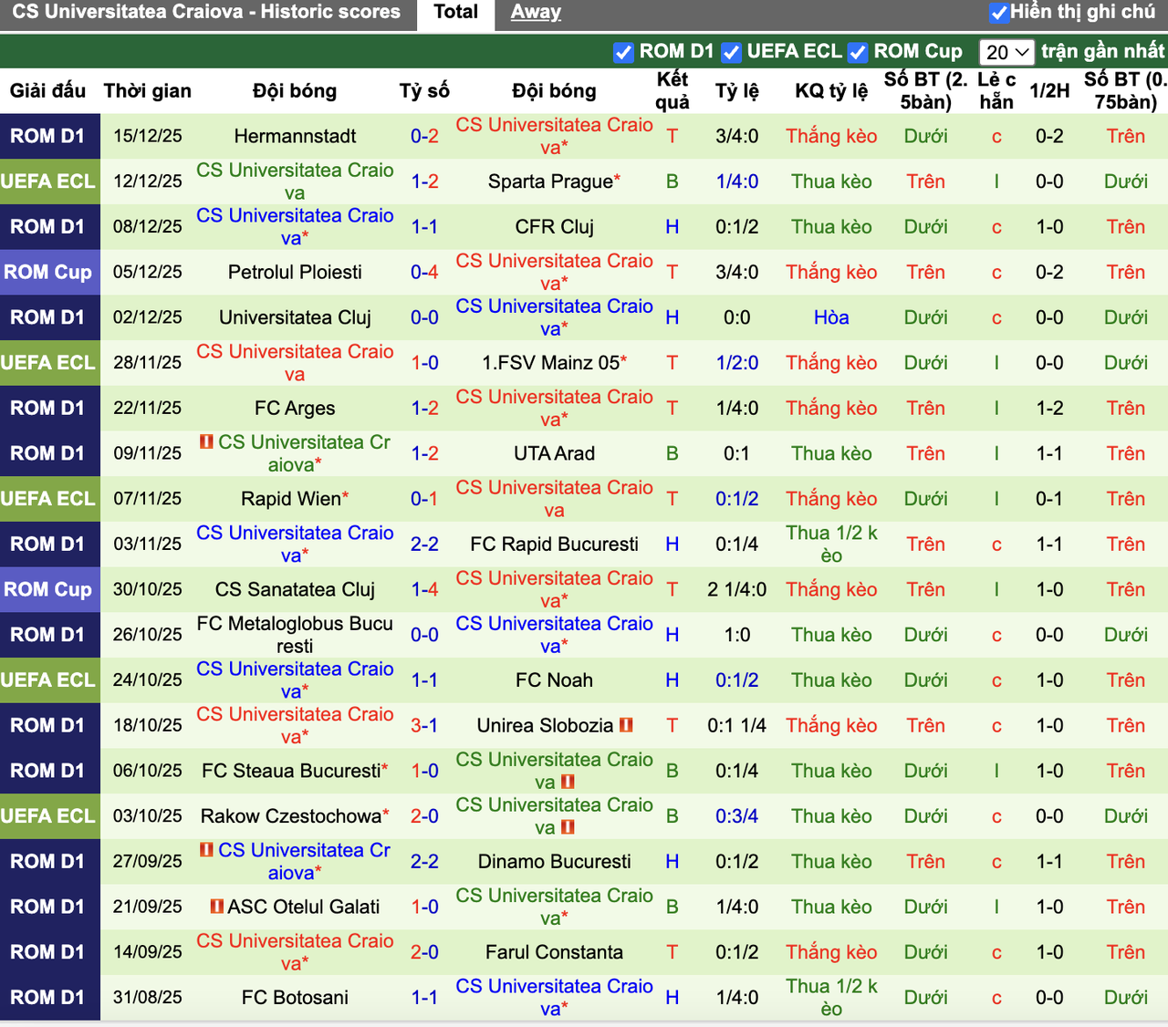This screenshot has height=1027, width=1168.
Task: Click the KQ tỷ lệ column header
Action: pos(831,91)
